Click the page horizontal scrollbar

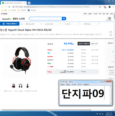(x=57, y=110)
